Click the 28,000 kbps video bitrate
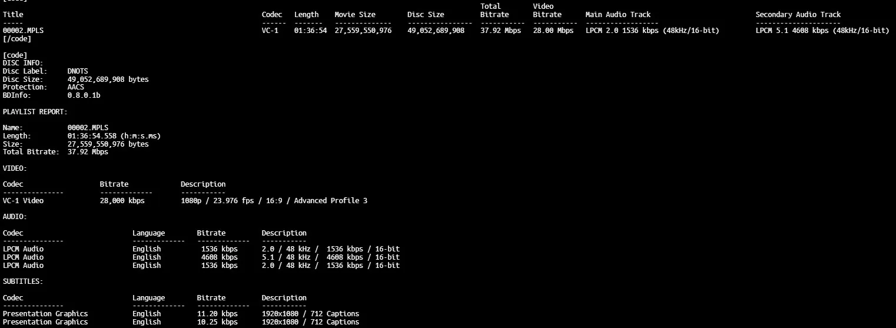 [x=122, y=201]
